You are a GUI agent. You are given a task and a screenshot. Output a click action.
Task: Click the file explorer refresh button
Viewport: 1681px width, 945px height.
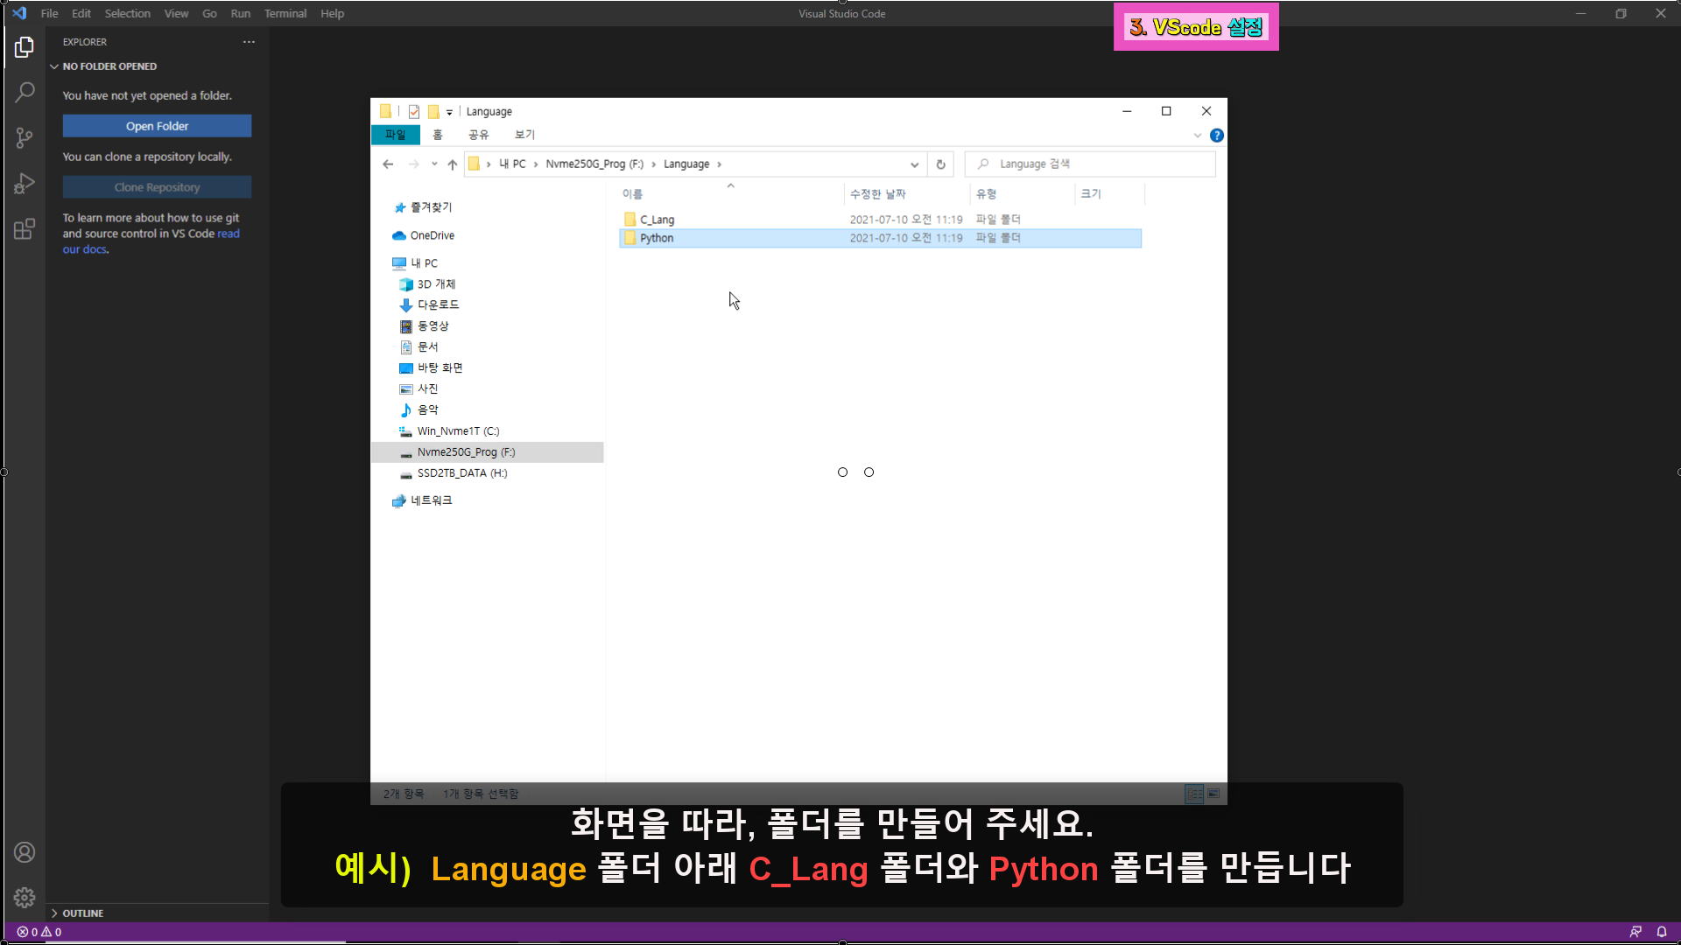[x=940, y=164]
